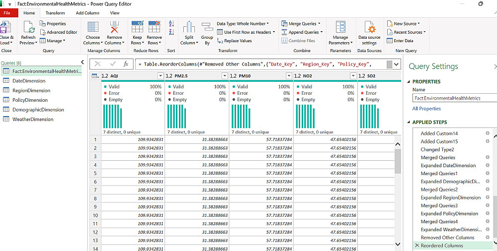
Task: Click the Group By icon
Action: click(207, 28)
